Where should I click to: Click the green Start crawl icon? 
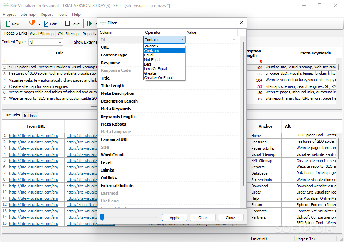tap(89, 24)
